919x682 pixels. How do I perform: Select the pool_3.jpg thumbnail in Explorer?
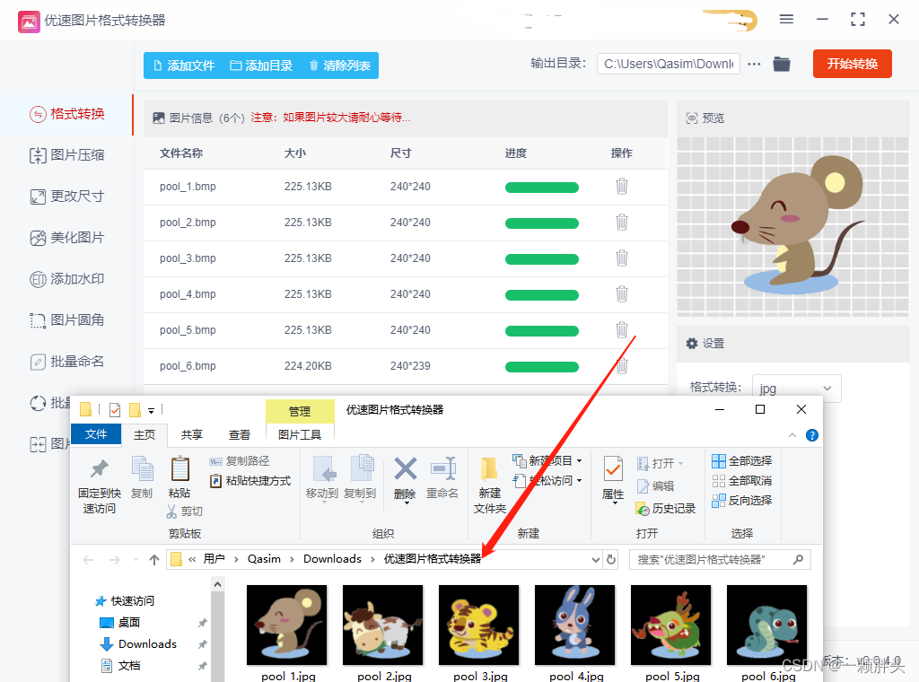(478, 625)
